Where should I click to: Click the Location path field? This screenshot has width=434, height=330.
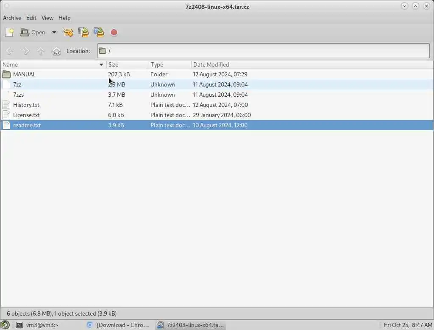coord(263,51)
